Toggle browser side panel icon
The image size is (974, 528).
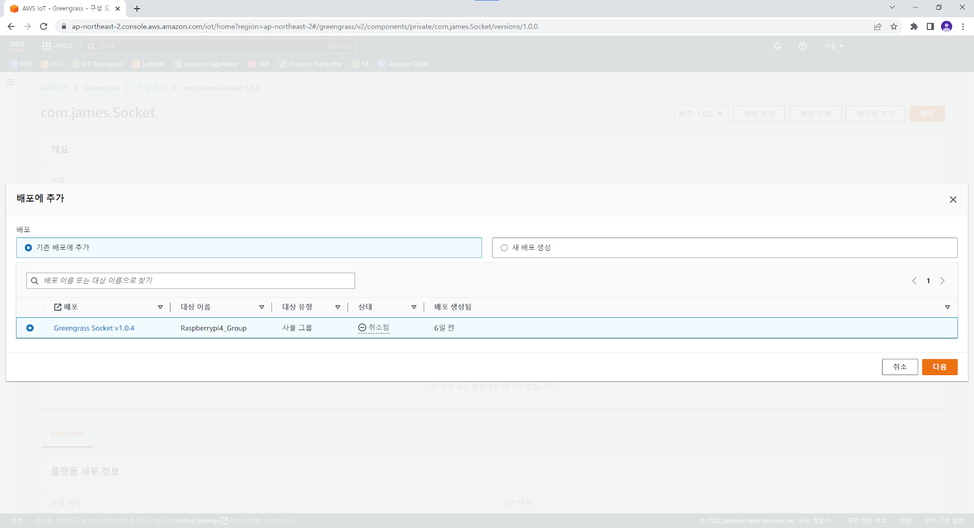[x=930, y=26]
